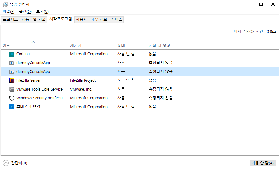Click Cortana's 사용 안 함 status cell
The height and width of the screenshot is (171, 279).
(x=126, y=54)
